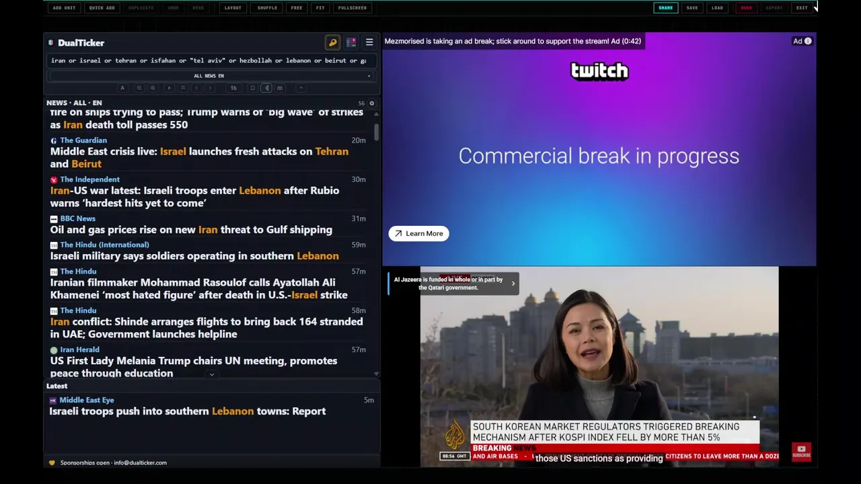
Task: Click the news list vertical scrollbar
Action: [x=376, y=132]
